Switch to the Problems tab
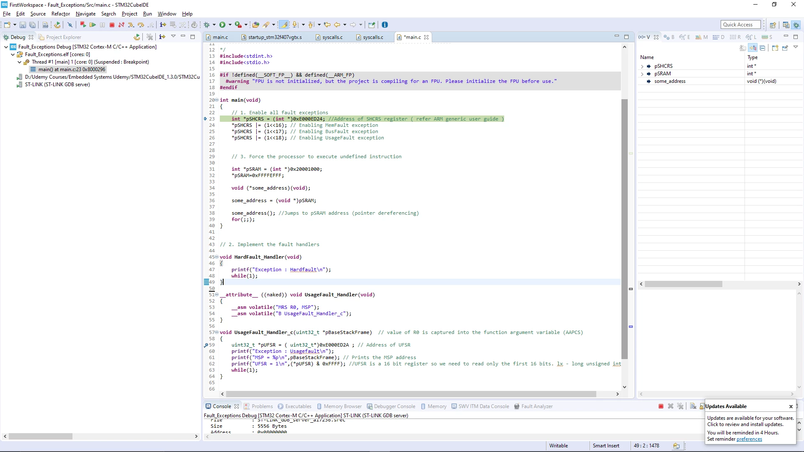This screenshot has width=804, height=452. coord(258,406)
